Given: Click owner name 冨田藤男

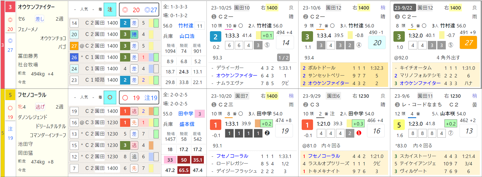Looking at the screenshot, I should tap(28, 56).
